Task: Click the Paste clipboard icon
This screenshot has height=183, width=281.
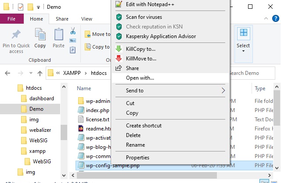Action: tap(58, 34)
